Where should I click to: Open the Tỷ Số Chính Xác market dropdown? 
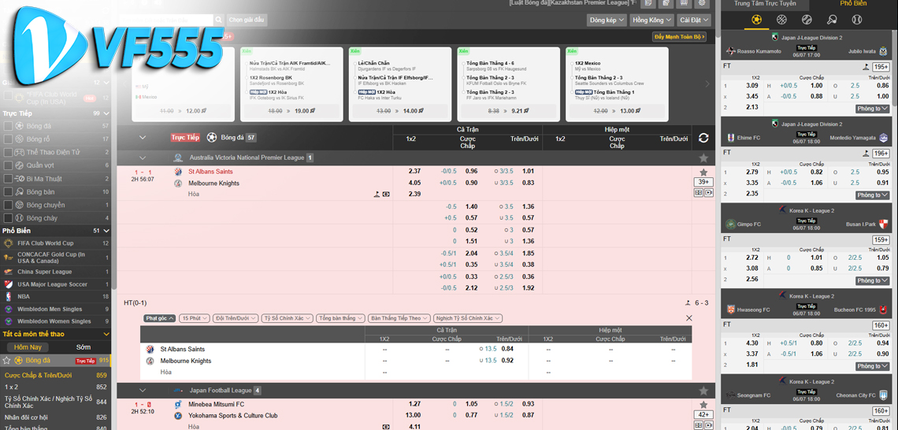point(288,318)
